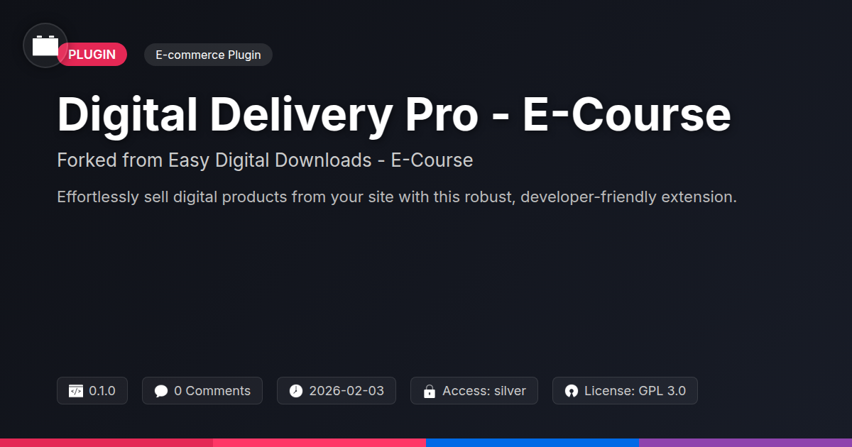The height and width of the screenshot is (447, 852).
Task: Click the purple color bar segment
Action: click(x=745, y=443)
